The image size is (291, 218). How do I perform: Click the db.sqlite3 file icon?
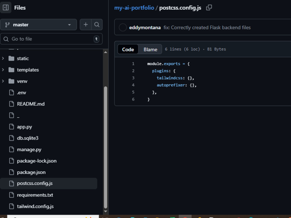point(12,138)
